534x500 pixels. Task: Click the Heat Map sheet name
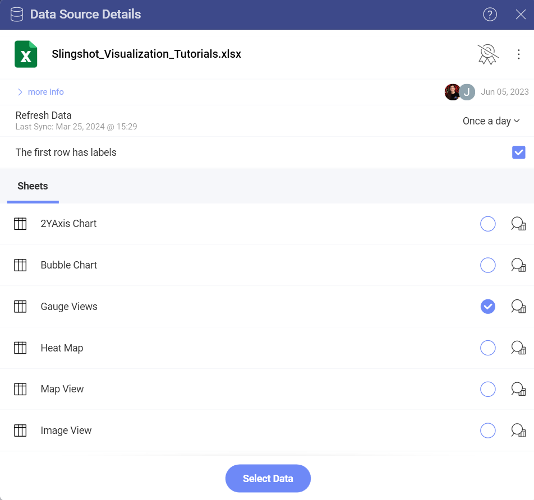62,348
